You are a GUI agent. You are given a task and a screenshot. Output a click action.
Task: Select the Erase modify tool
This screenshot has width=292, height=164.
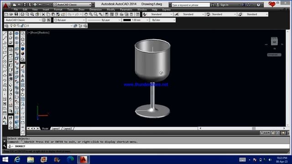[x=23, y=67]
